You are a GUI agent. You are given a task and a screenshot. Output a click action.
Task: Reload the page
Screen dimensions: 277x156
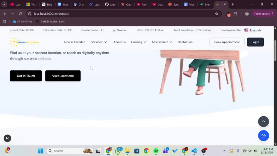[20, 14]
